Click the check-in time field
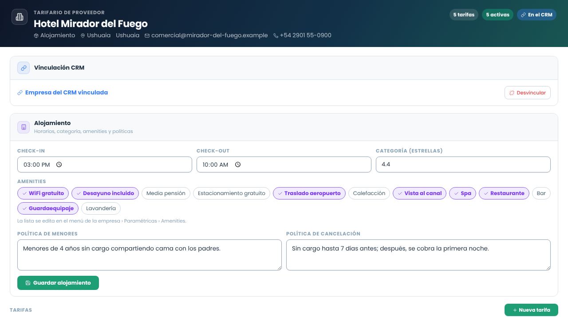This screenshot has height=317, width=568. click(x=105, y=164)
